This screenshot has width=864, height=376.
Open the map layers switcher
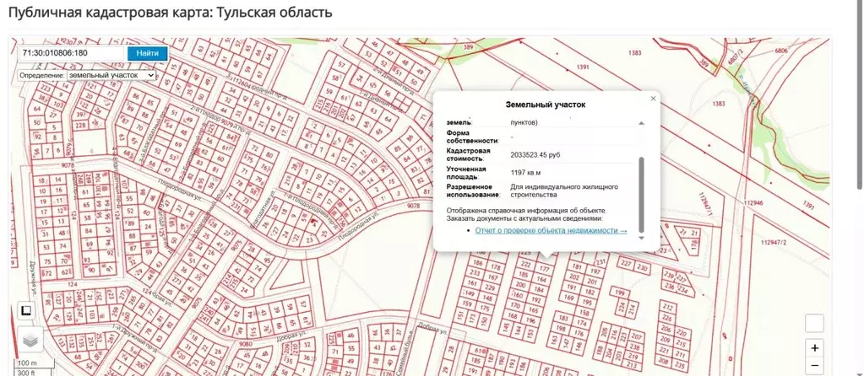point(30,341)
